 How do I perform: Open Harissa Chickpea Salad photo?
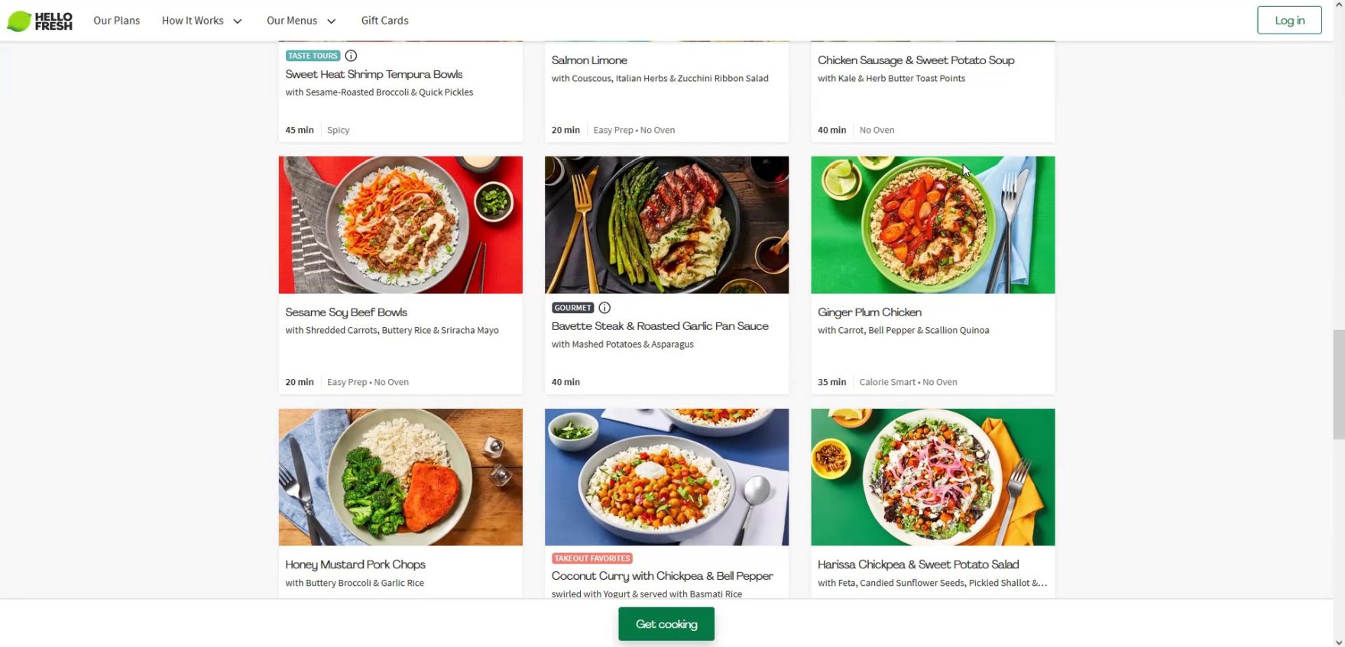point(932,477)
